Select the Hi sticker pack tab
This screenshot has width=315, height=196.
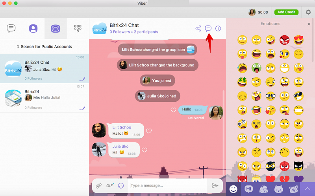(x=249, y=189)
